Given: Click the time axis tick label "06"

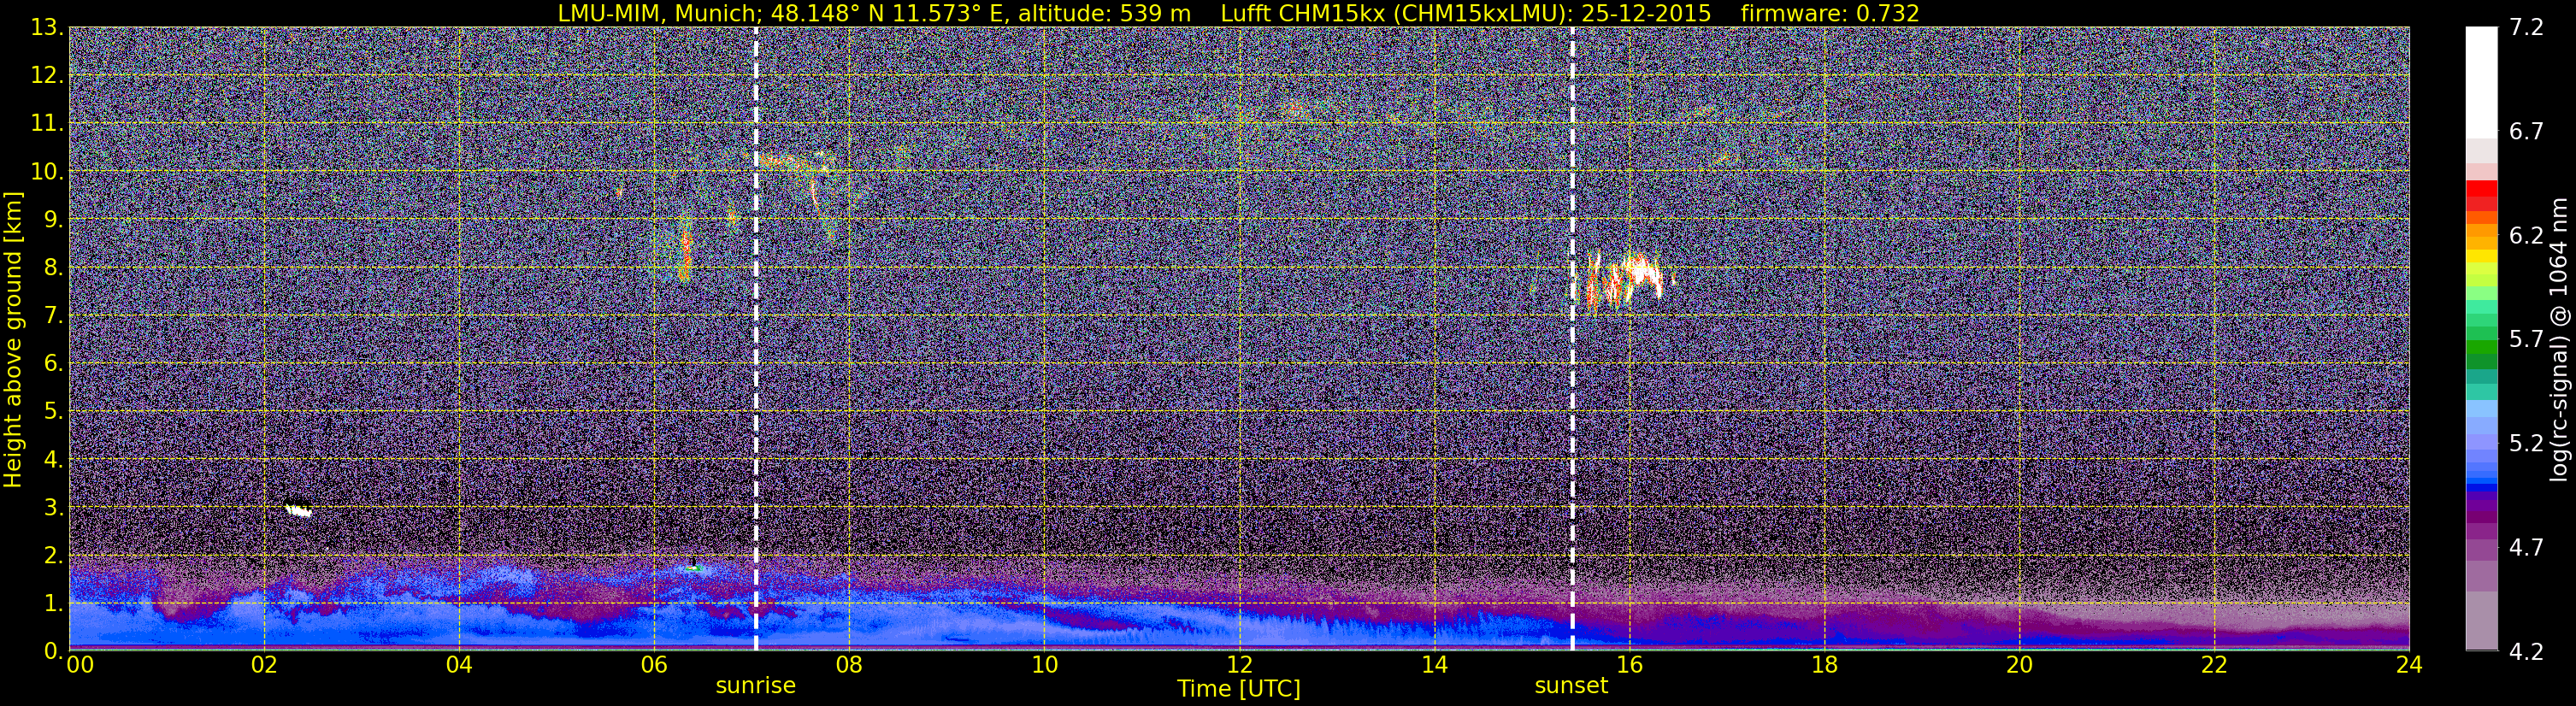Looking at the screenshot, I should point(654,665).
